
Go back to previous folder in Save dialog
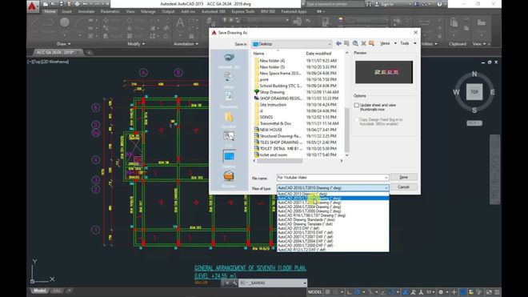(x=338, y=43)
